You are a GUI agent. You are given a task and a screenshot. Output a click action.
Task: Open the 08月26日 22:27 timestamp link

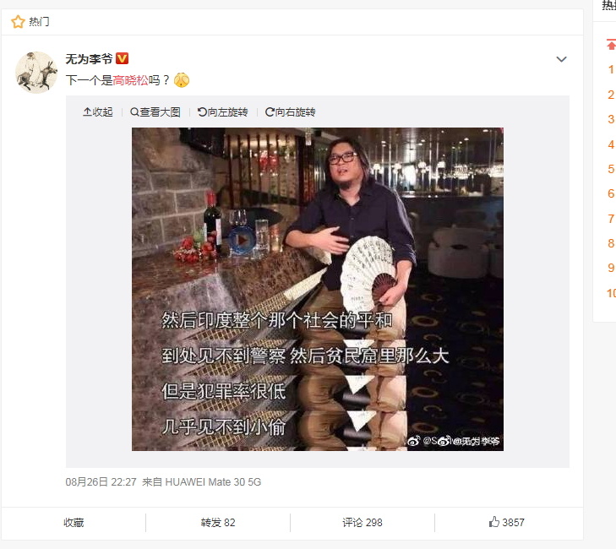tap(101, 481)
